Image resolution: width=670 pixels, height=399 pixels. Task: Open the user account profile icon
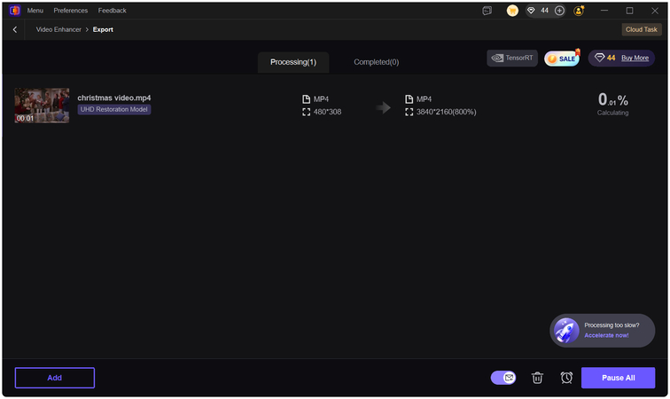579,11
